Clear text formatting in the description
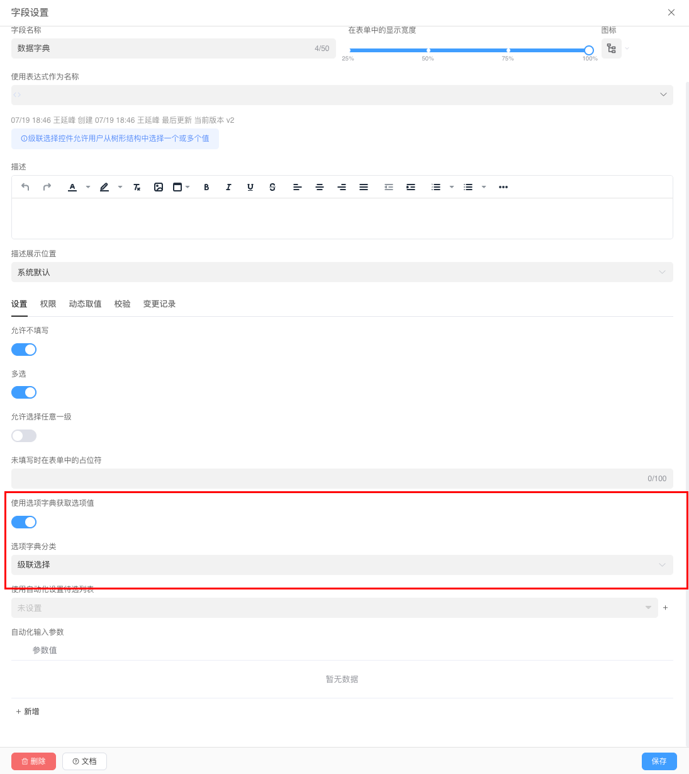This screenshot has width=689, height=774. [137, 186]
